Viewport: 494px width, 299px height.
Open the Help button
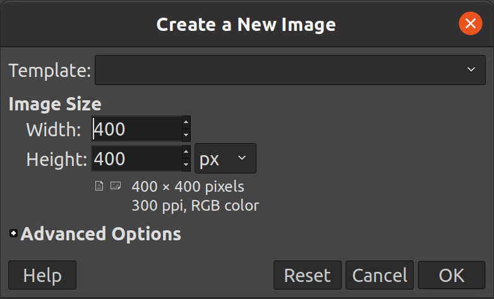pyautogui.click(x=42, y=275)
